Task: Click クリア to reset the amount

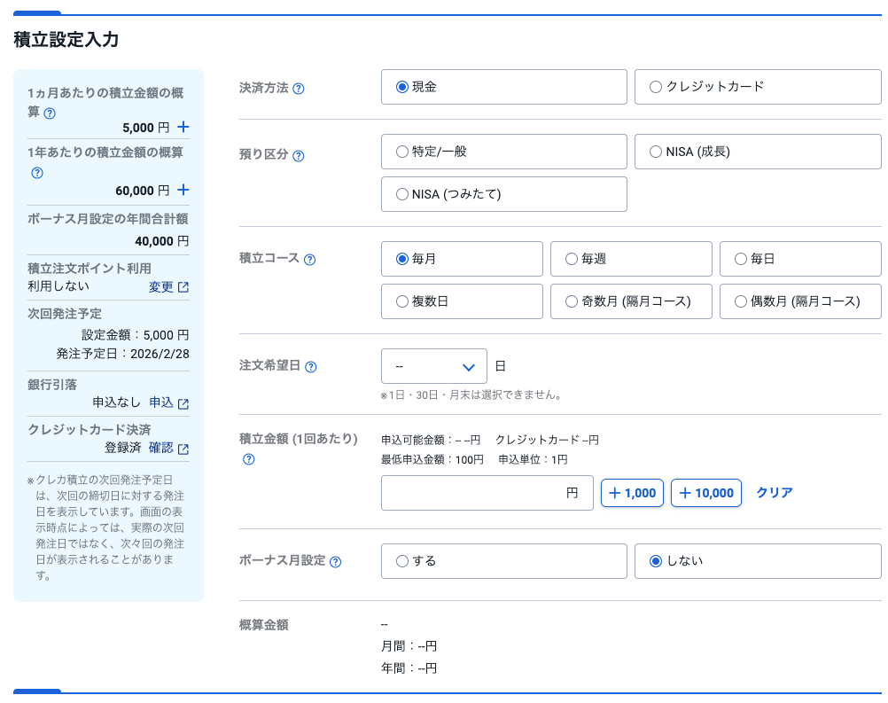Action: [x=774, y=493]
